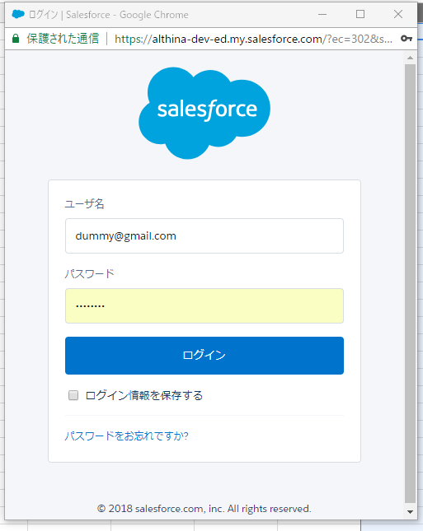
Task: Click the ログイン情報を保存する label text
Action: [x=143, y=395]
